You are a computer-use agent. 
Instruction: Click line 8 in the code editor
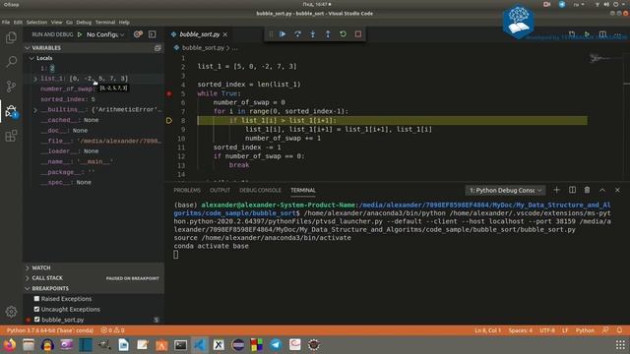coord(392,120)
